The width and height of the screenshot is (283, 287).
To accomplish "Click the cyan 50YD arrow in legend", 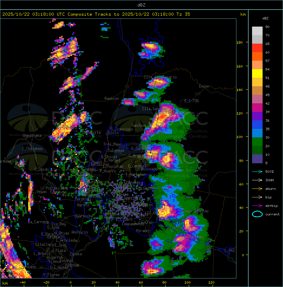I will (x=257, y=171).
